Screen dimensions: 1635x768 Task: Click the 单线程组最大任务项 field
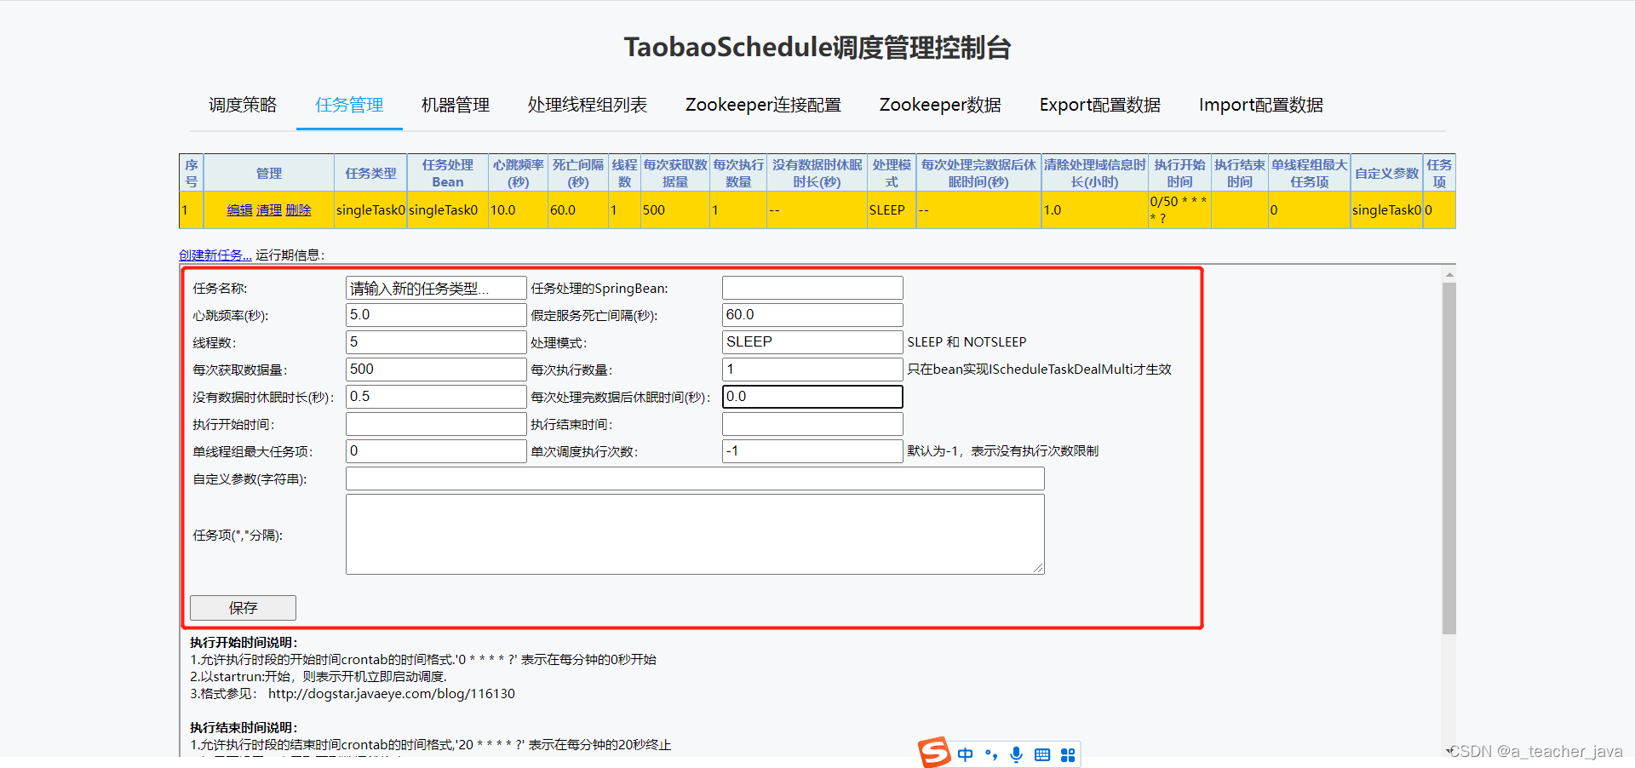[436, 451]
